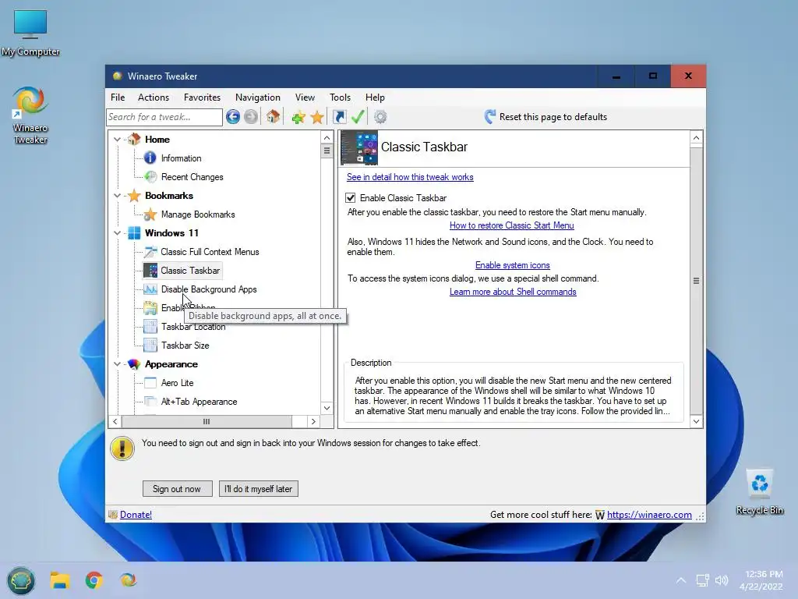
Task: Click the Home category house icon
Action: (x=134, y=139)
